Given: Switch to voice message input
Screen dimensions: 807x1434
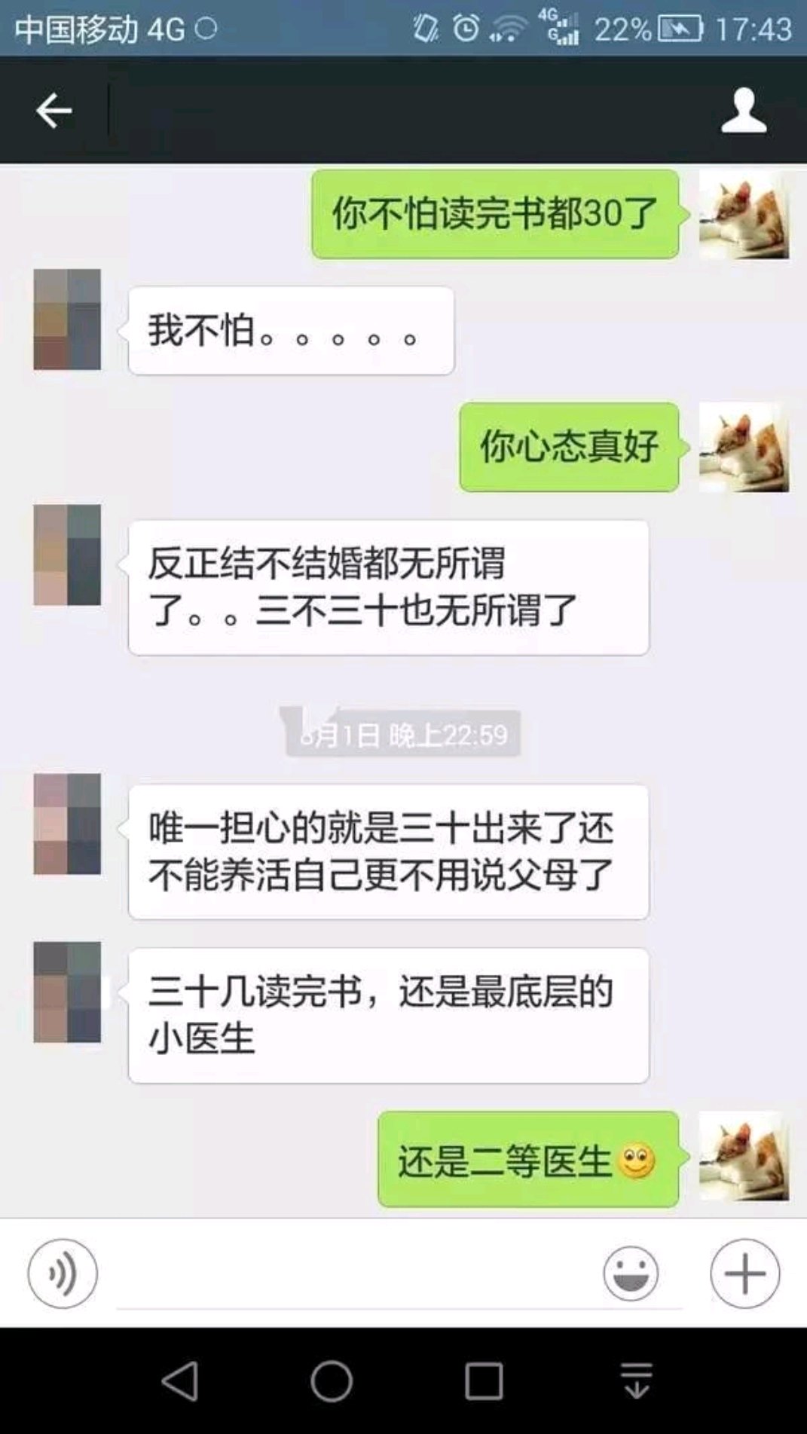Looking at the screenshot, I should 63,1273.
